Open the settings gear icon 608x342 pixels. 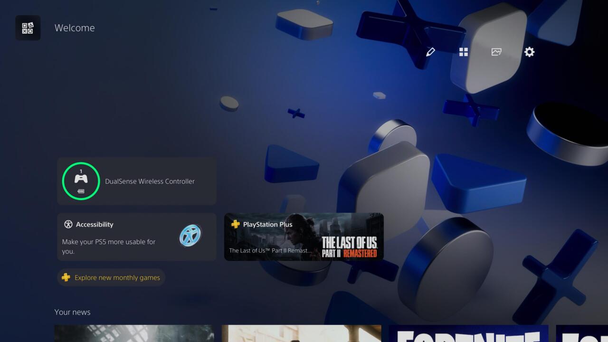tap(529, 52)
